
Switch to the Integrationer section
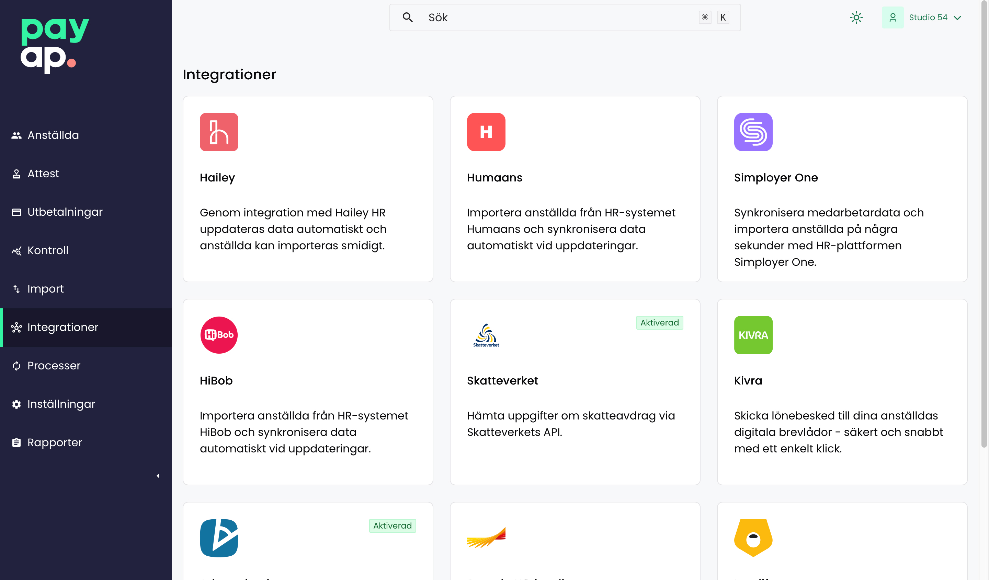click(62, 327)
